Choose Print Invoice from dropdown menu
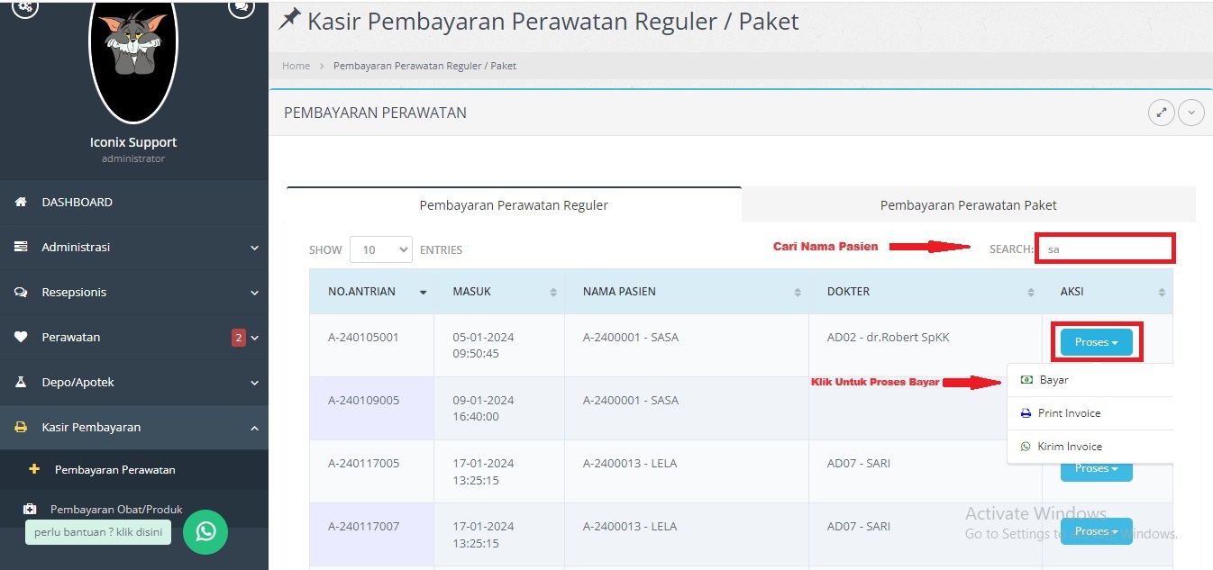Screen dimensions: 1213x570 1069,413
